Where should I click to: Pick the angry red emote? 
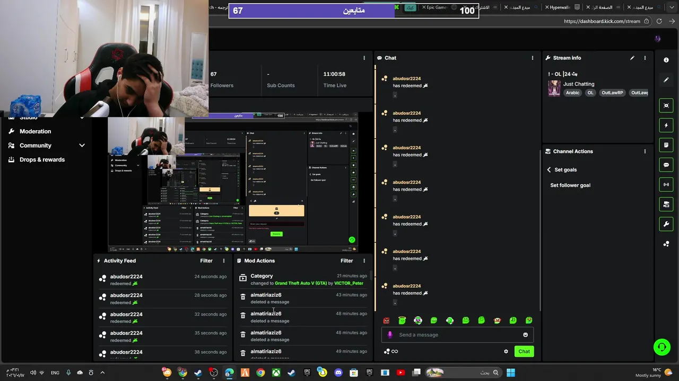[x=386, y=320]
